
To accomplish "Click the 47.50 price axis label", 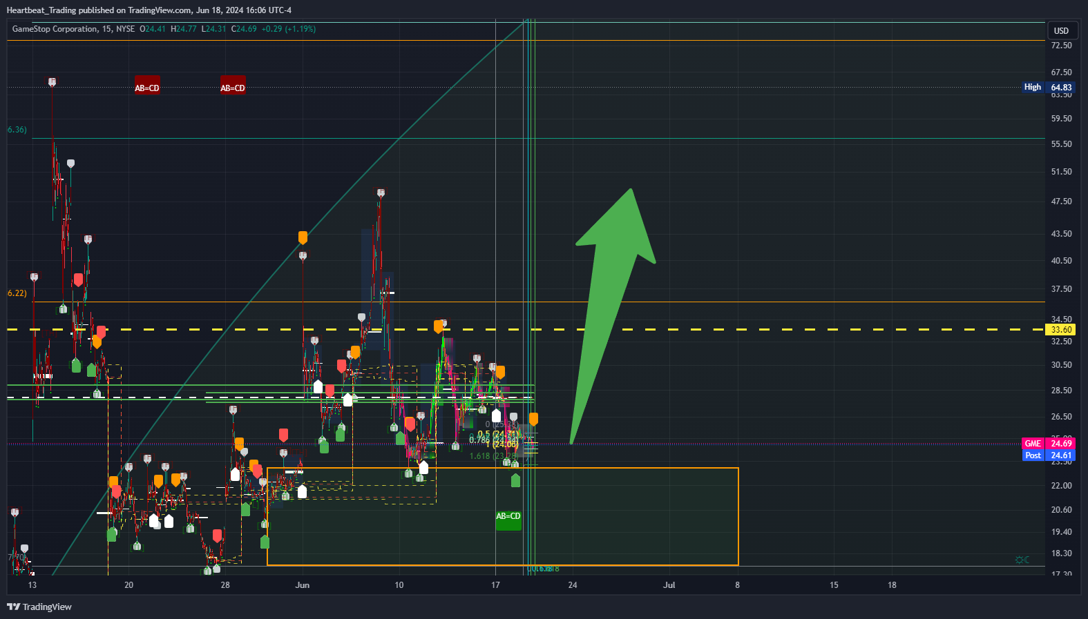I will tap(1061, 202).
